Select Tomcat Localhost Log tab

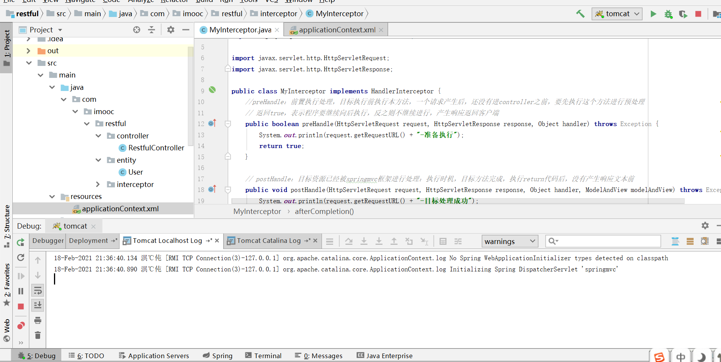click(167, 241)
